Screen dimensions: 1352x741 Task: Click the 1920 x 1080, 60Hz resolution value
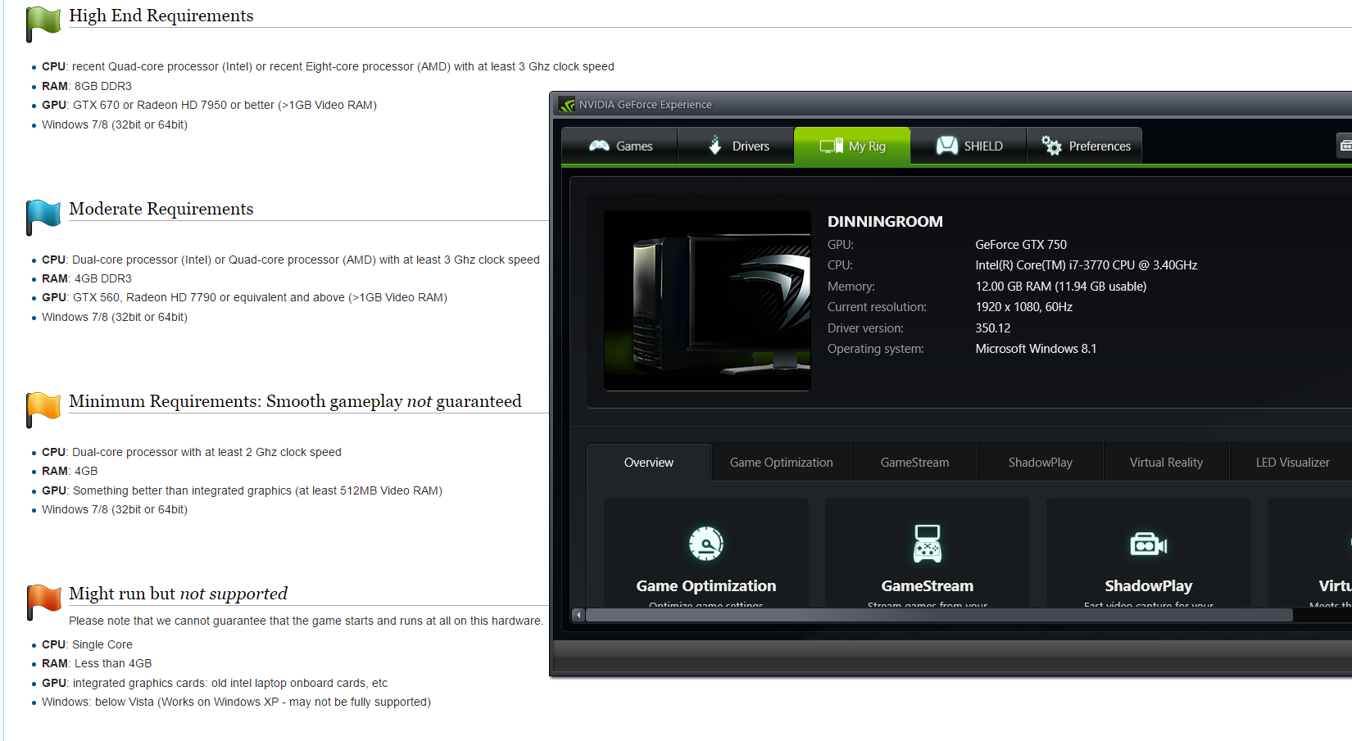pyautogui.click(x=1024, y=307)
